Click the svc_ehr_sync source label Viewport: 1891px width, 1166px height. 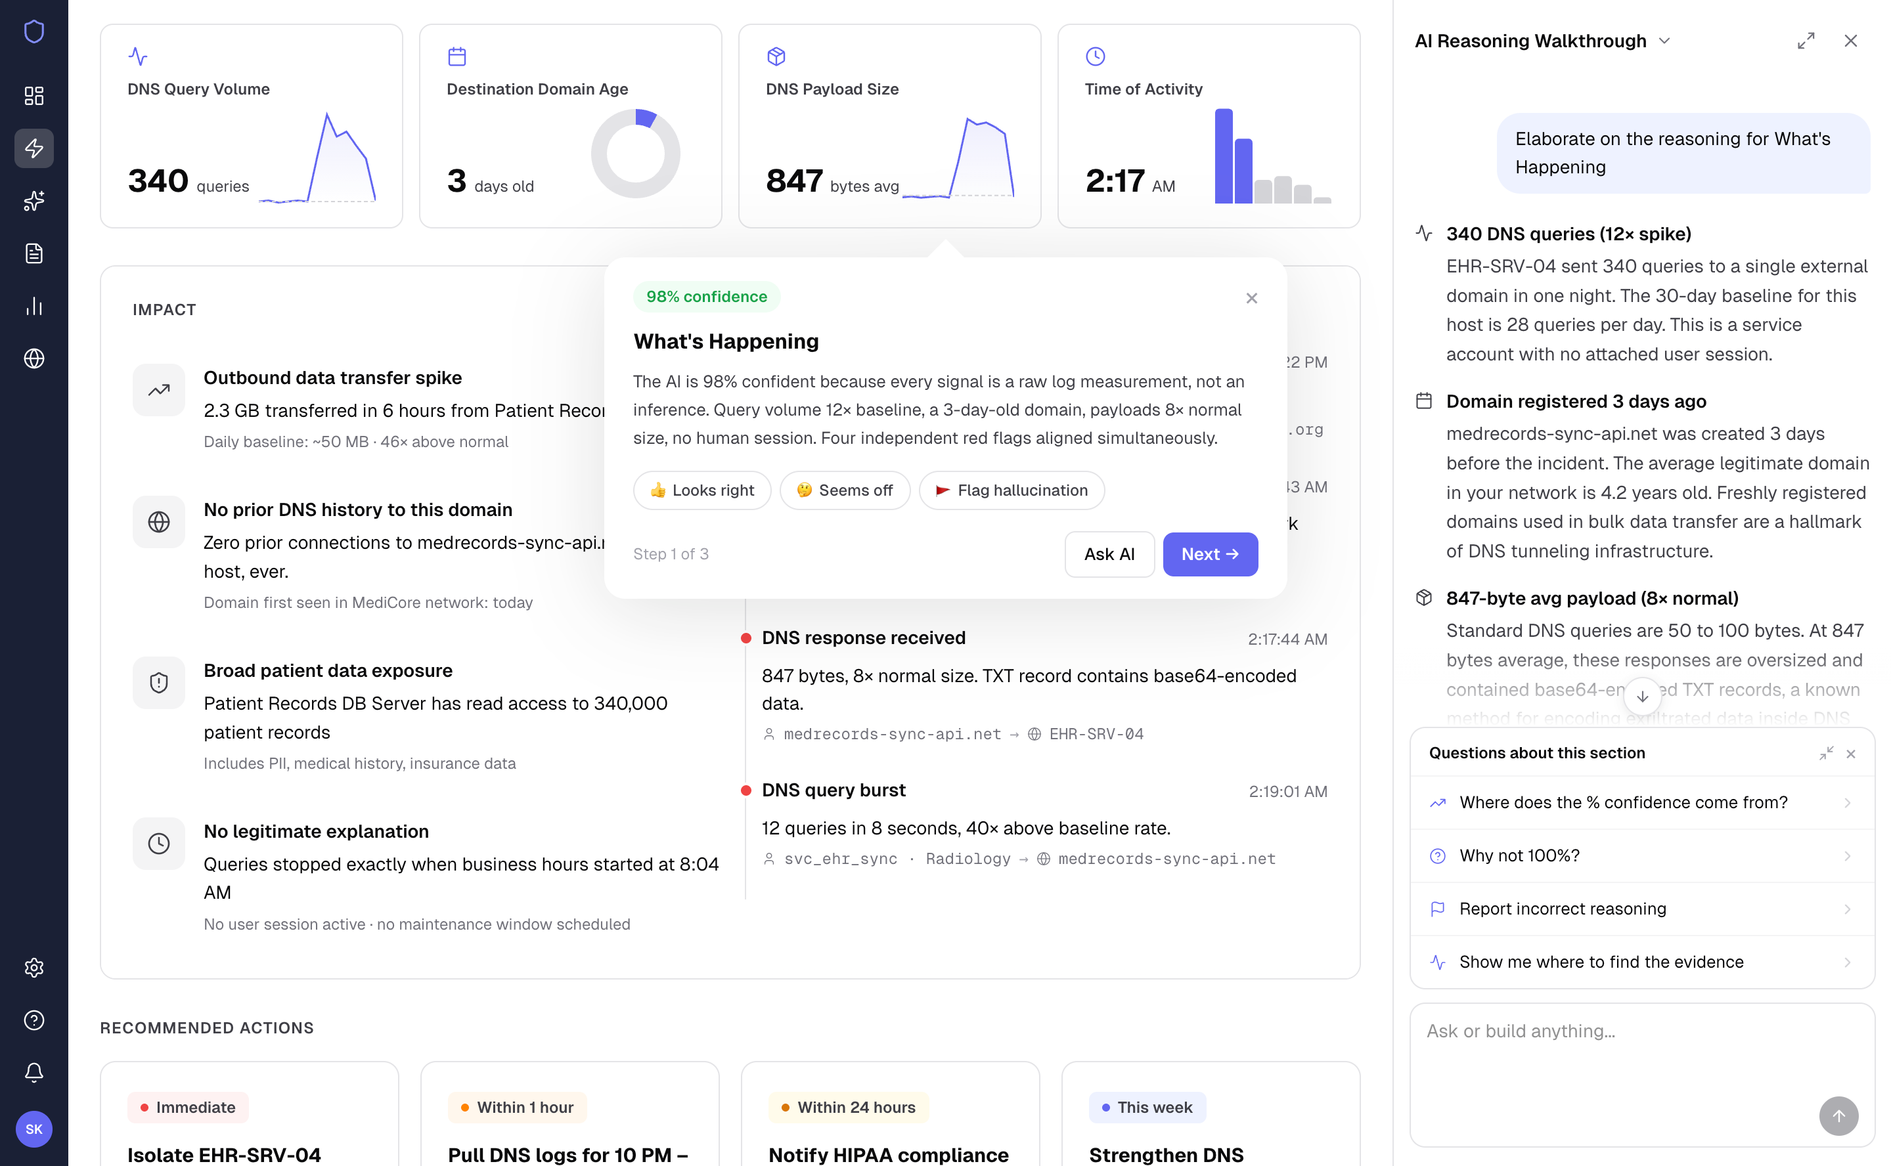coord(841,859)
